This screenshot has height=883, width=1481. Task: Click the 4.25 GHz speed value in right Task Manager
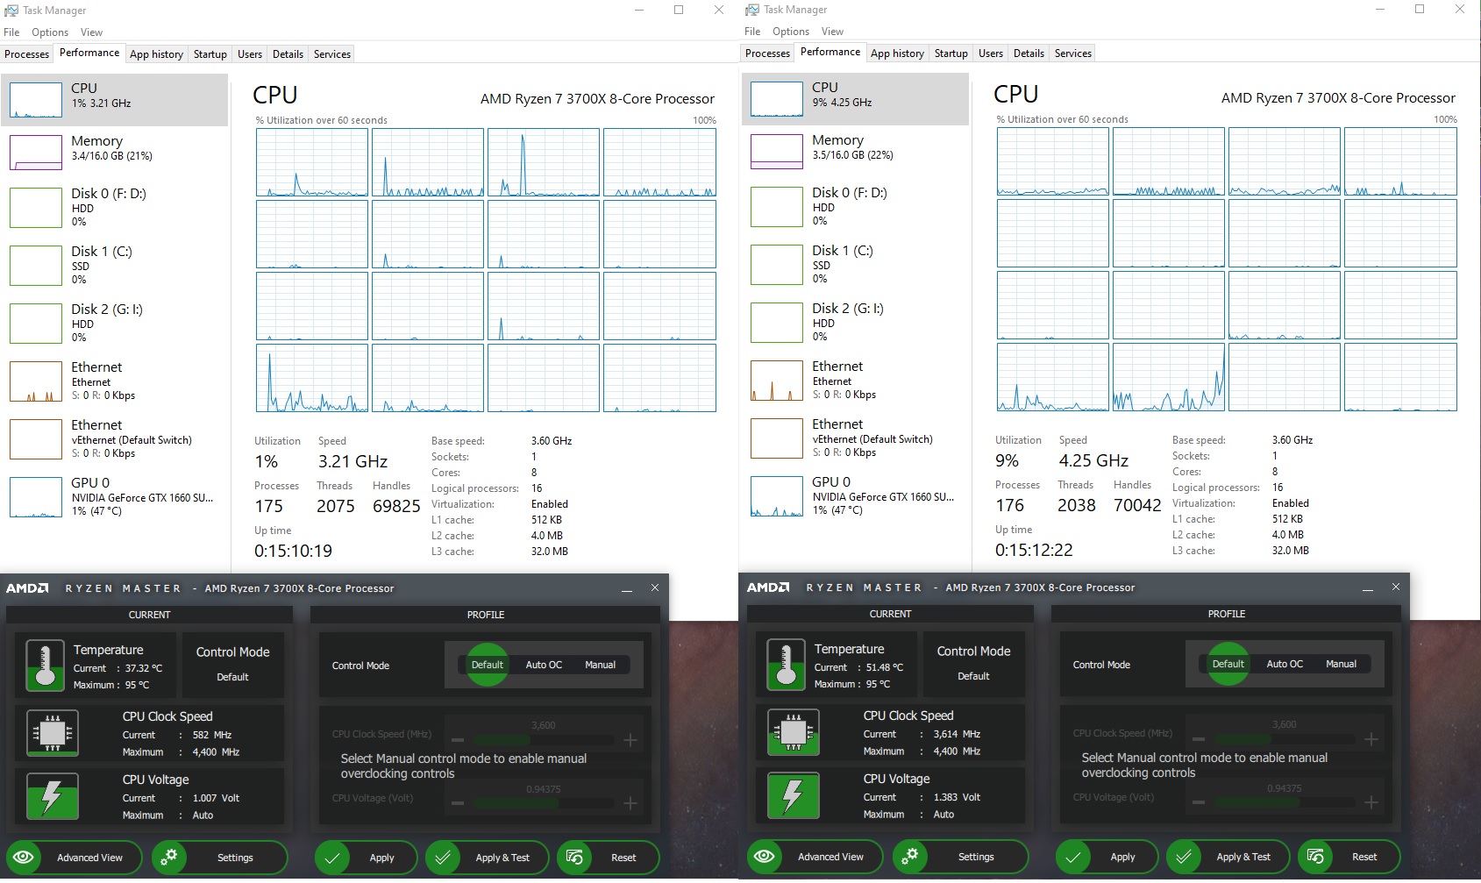[1093, 460]
